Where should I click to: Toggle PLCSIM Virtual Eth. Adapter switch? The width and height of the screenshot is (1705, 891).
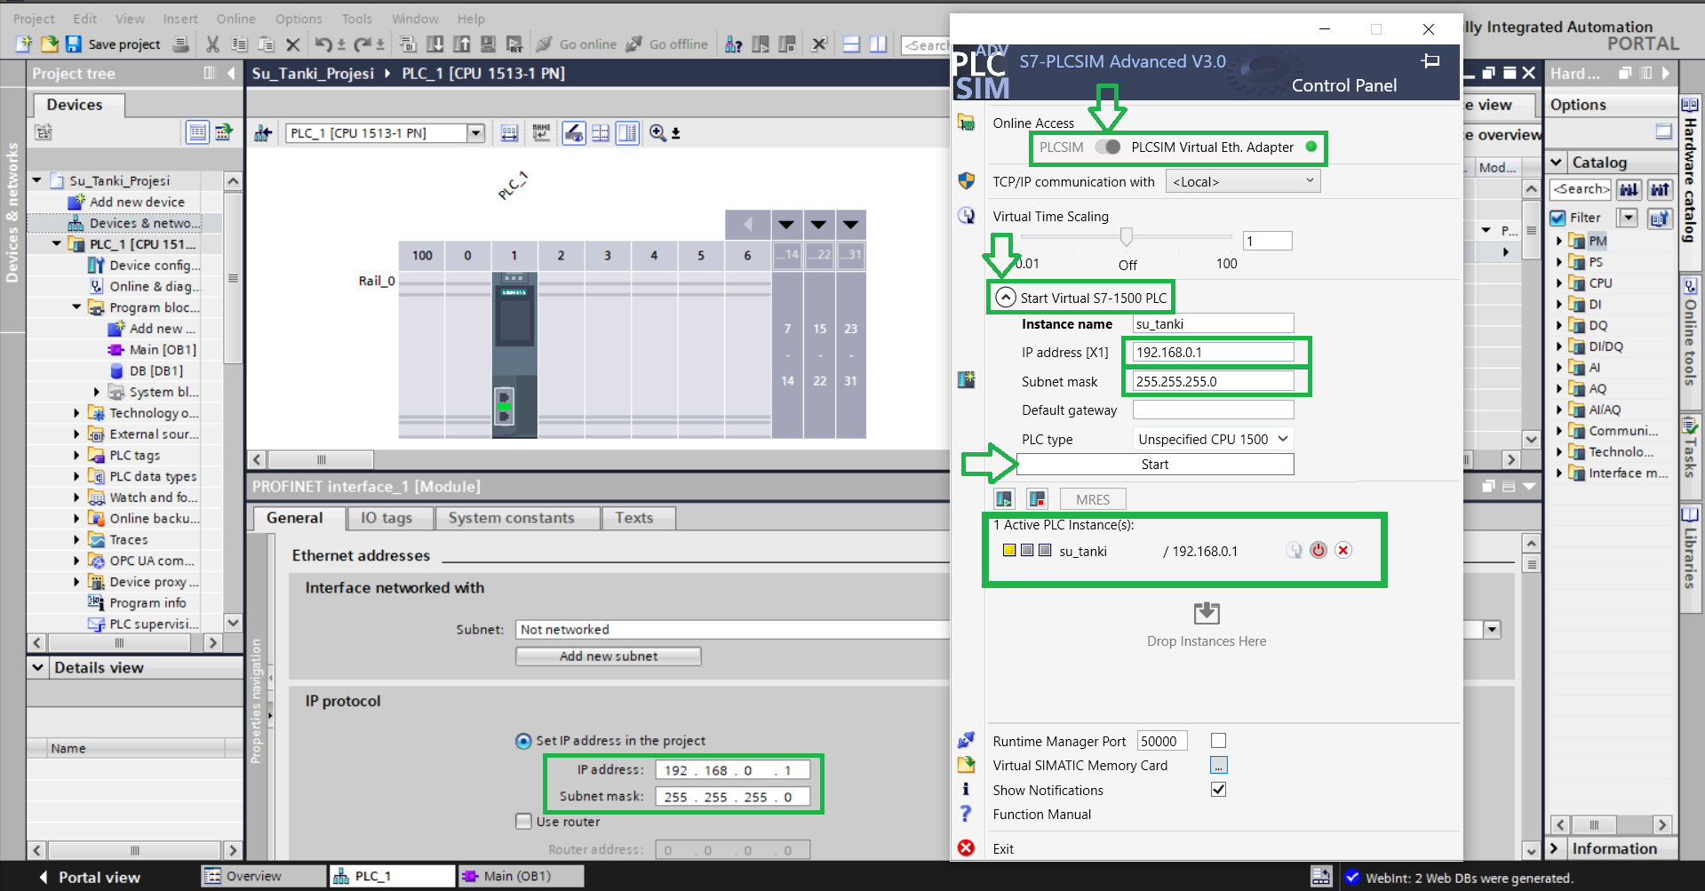click(x=1108, y=147)
